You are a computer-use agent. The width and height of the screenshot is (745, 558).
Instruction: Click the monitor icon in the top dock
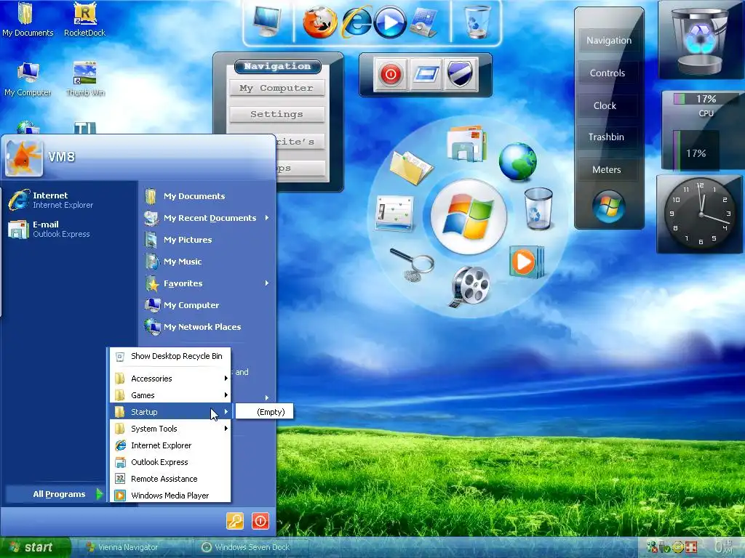(x=267, y=21)
